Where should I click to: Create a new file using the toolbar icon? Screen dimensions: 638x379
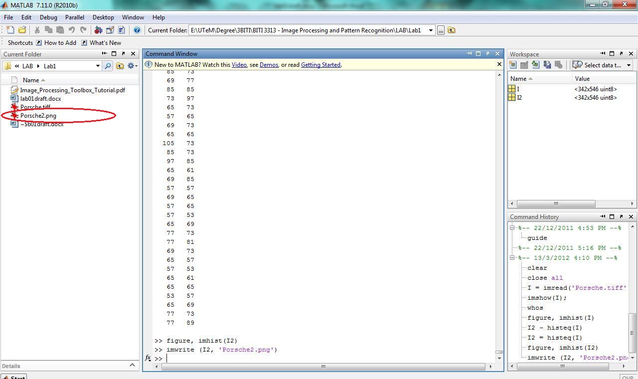pos(11,30)
